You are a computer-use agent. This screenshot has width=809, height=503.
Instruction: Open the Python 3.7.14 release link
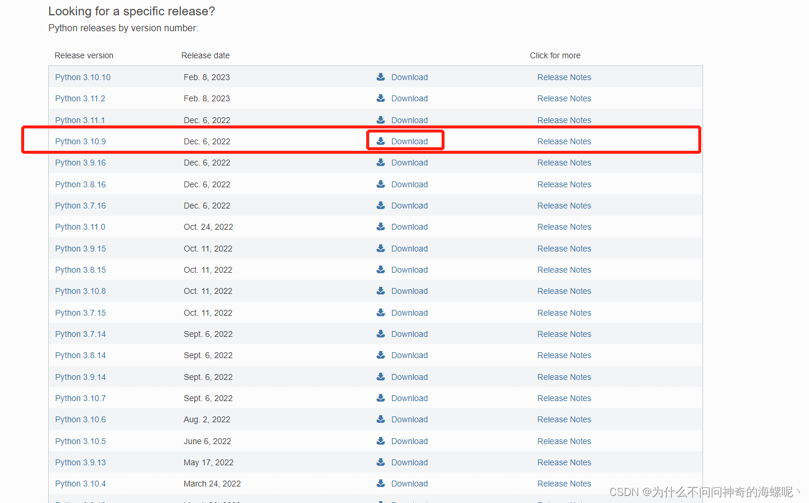[x=81, y=334]
